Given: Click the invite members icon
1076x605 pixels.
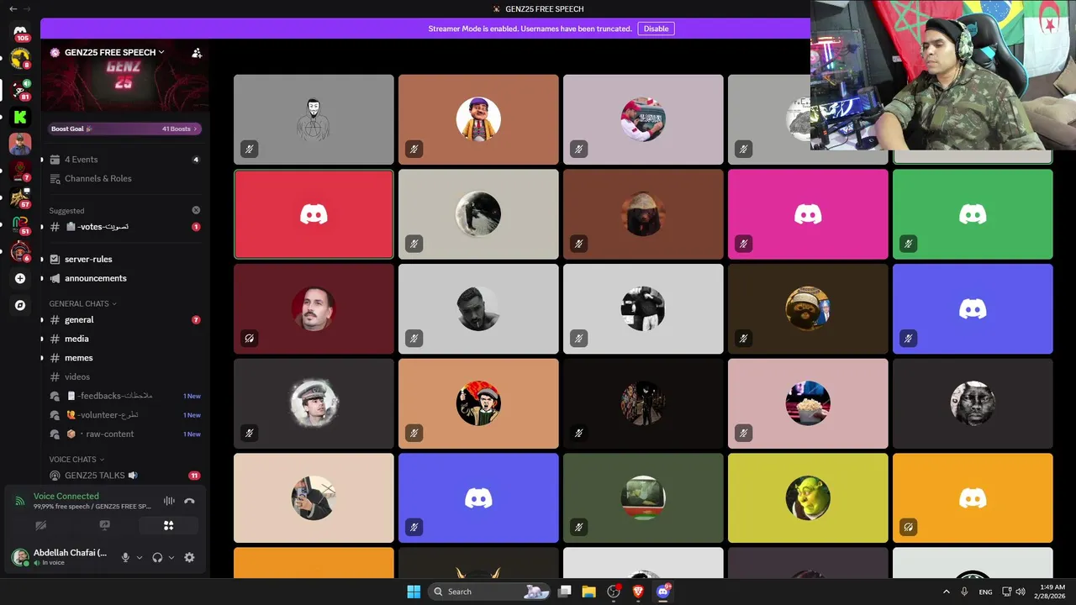Looking at the screenshot, I should coord(197,52).
